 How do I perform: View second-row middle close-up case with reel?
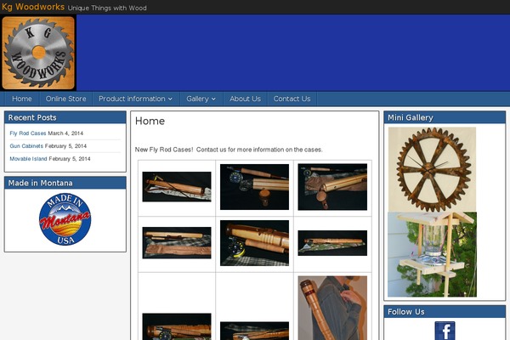(x=254, y=243)
